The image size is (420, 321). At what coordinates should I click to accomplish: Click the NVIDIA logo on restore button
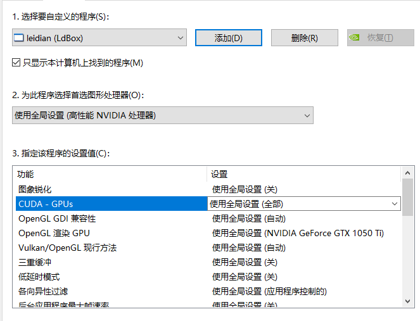(x=356, y=37)
